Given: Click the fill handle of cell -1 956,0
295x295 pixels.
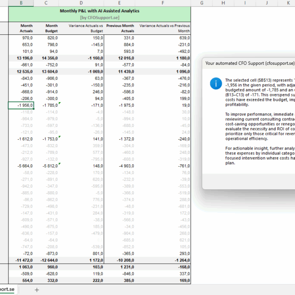Looking at the screenshot, I should (33, 109).
